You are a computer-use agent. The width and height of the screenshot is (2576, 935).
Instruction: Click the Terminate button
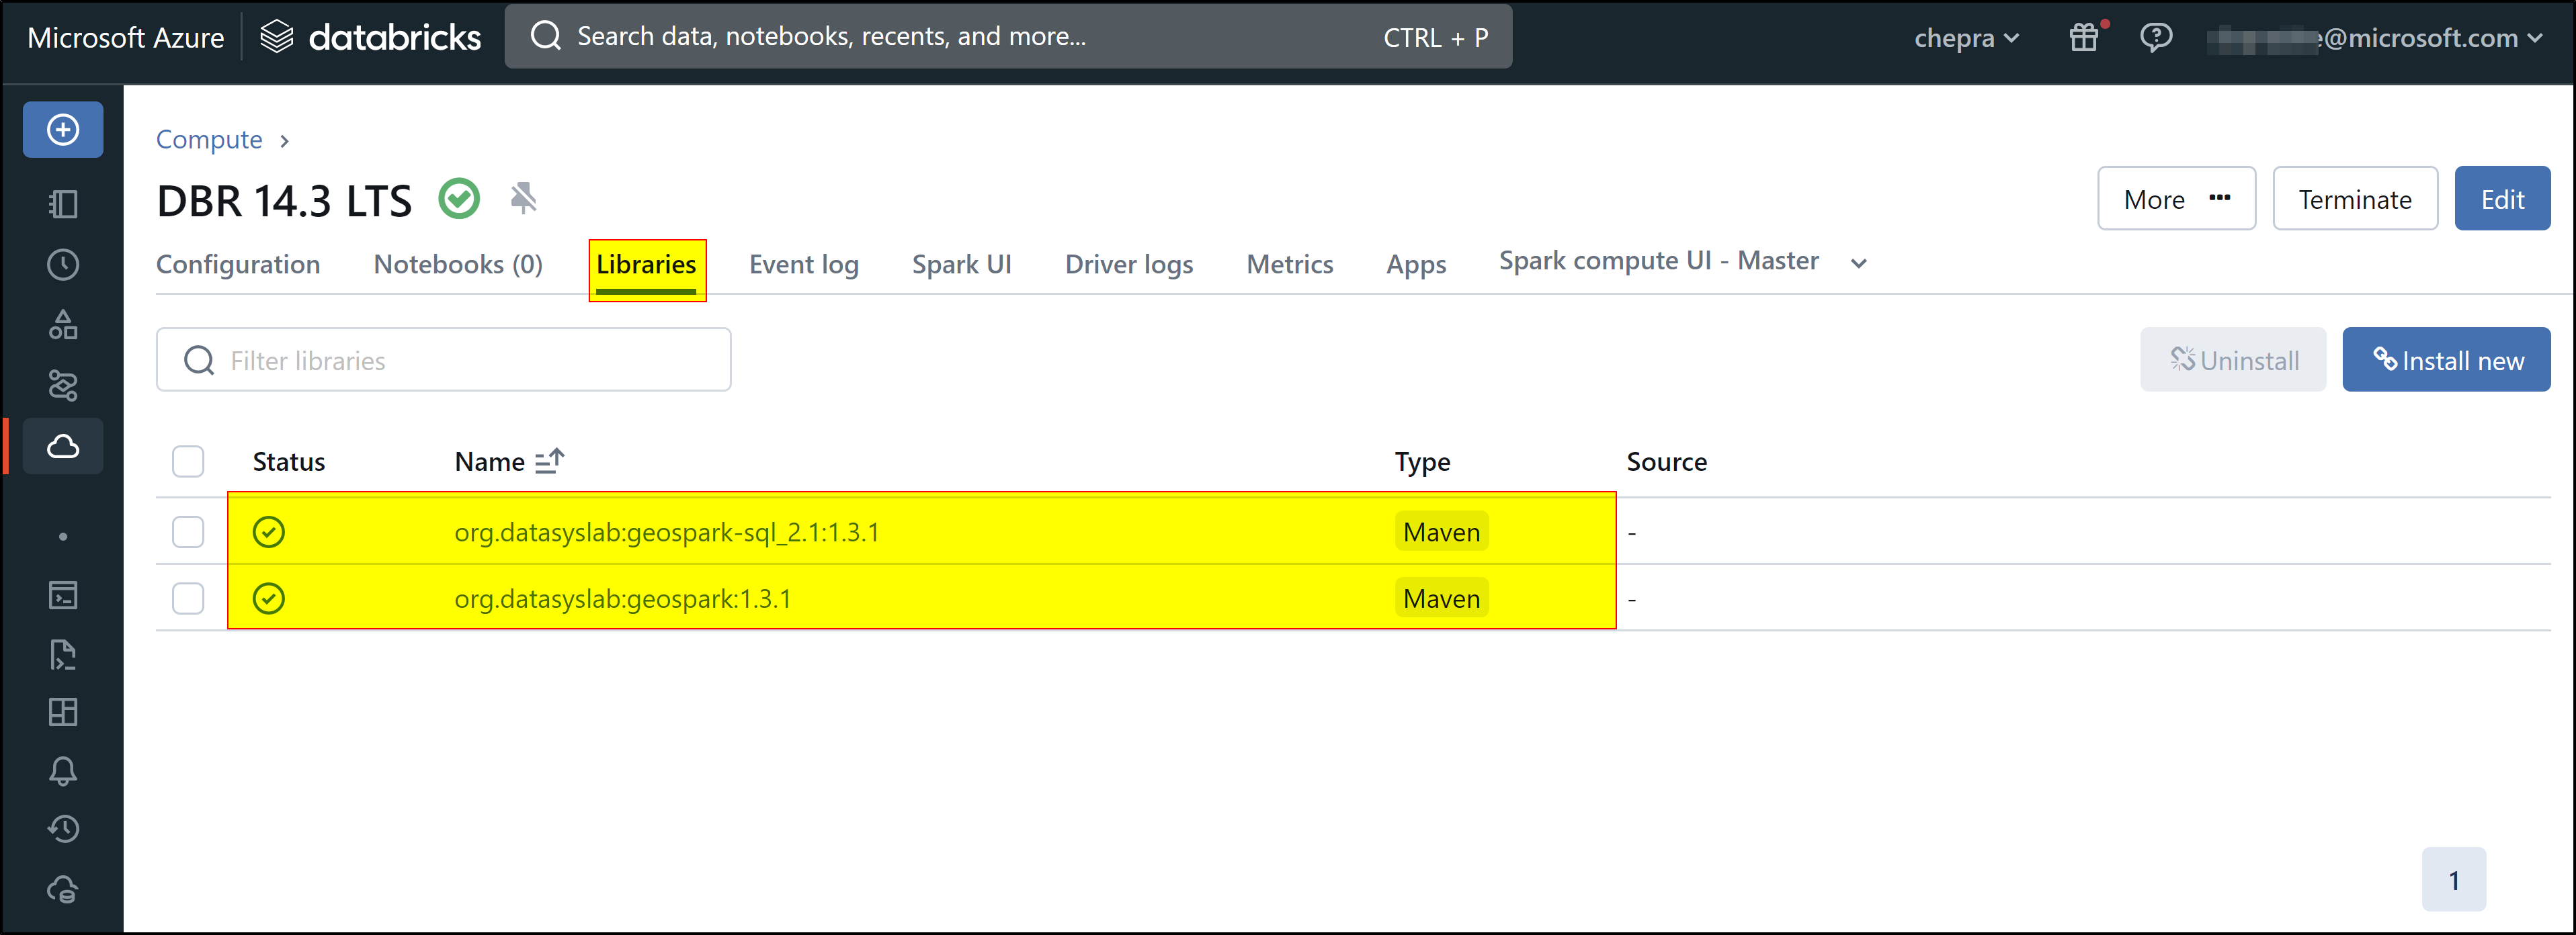[2355, 197]
